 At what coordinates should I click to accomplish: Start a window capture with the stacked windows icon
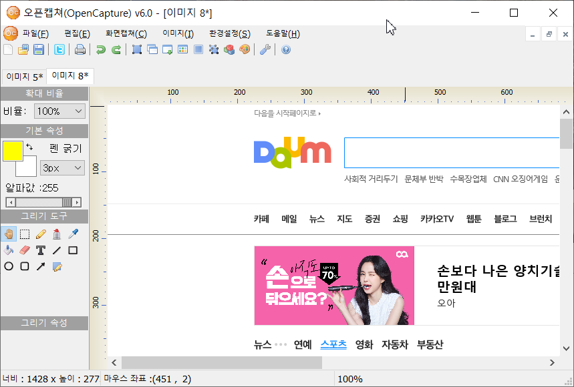tap(152, 49)
